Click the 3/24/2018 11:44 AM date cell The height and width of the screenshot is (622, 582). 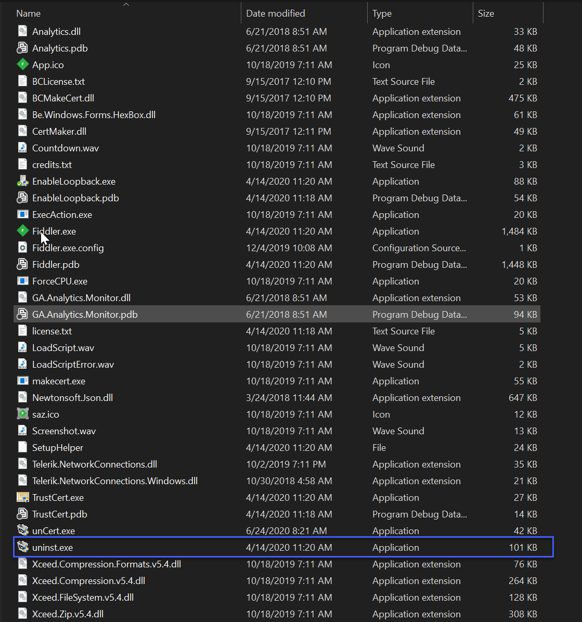[x=289, y=397]
